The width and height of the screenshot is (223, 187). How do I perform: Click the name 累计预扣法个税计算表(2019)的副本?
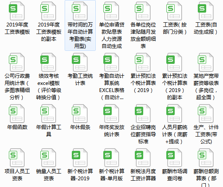pos(175,87)
